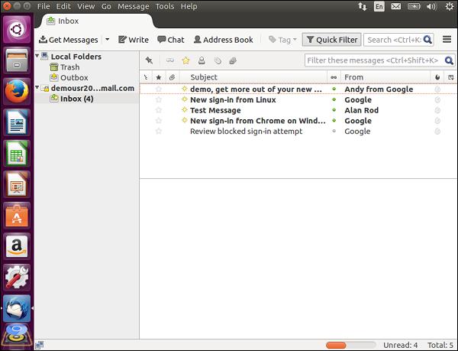
Task: Toggle the Quick Filter bar
Action: coord(331,40)
